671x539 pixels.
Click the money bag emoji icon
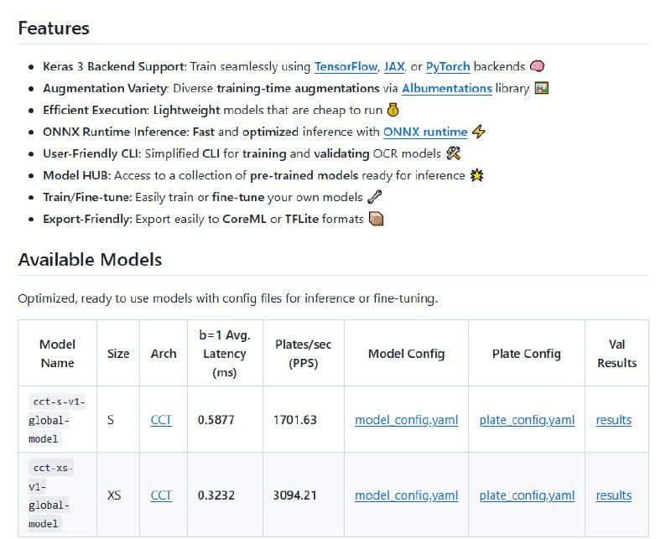coord(393,110)
